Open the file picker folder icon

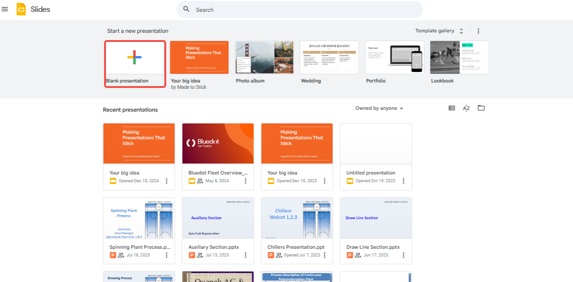tap(481, 108)
